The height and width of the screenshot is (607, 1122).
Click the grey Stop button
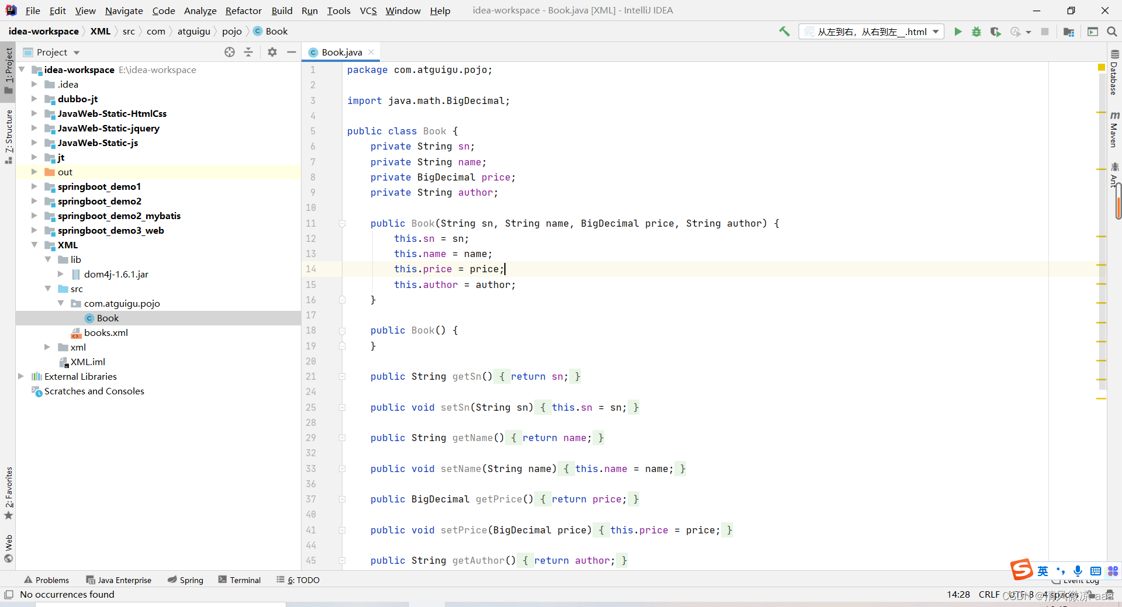coord(1045,32)
